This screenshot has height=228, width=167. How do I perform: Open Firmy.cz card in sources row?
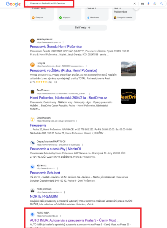coord(42,14)
